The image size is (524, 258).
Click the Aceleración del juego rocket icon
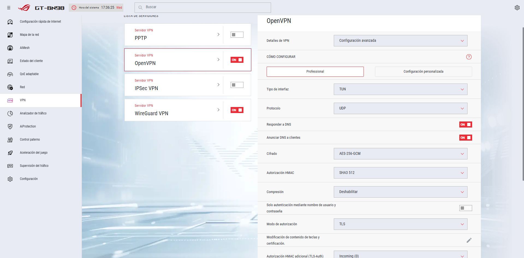pyautogui.click(x=10, y=153)
